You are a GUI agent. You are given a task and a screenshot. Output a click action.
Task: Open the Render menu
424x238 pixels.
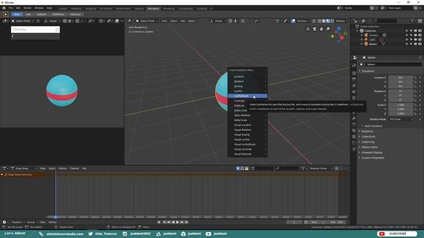27,9
